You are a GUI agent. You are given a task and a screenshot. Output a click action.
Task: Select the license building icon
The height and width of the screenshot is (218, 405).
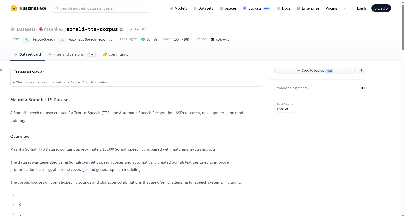(213, 39)
